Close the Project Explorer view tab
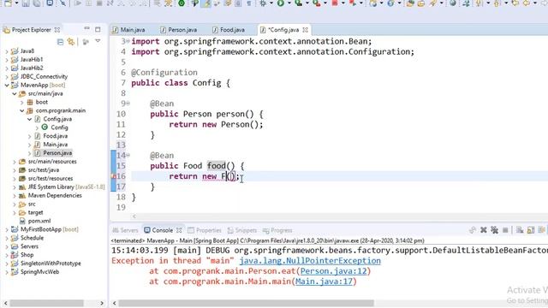 (x=57, y=30)
